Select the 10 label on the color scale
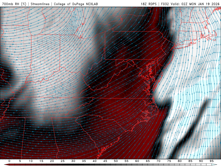This screenshot has width=221, height=166. tap(31, 161)
